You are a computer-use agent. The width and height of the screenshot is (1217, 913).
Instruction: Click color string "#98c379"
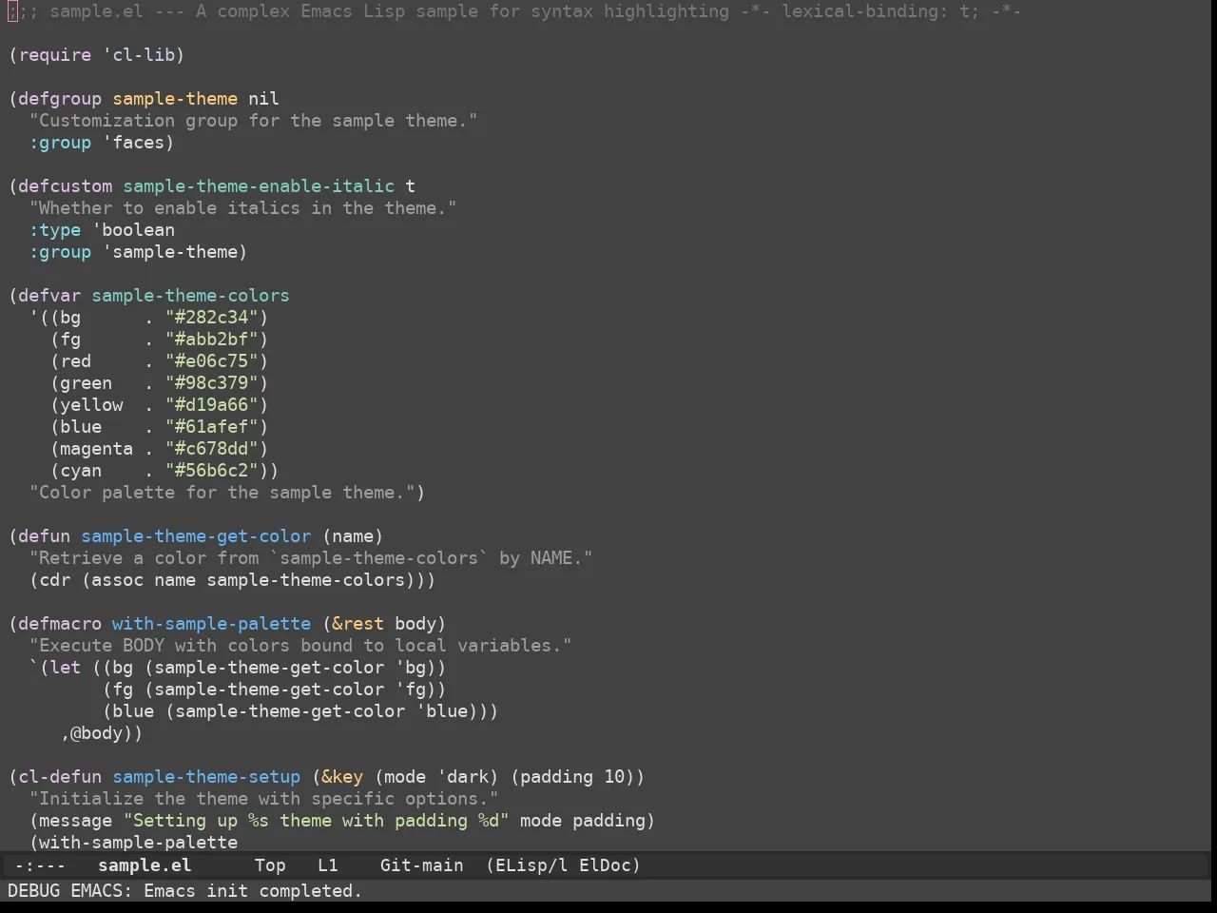(212, 383)
